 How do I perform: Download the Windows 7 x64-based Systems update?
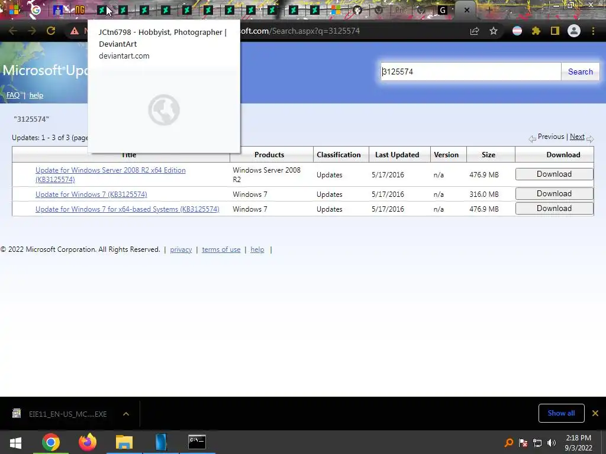pyautogui.click(x=554, y=209)
